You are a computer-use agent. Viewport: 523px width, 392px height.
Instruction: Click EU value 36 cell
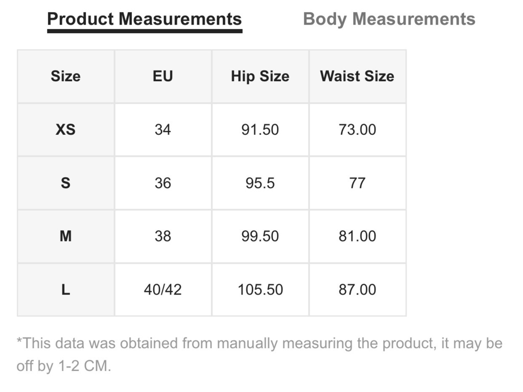(163, 183)
